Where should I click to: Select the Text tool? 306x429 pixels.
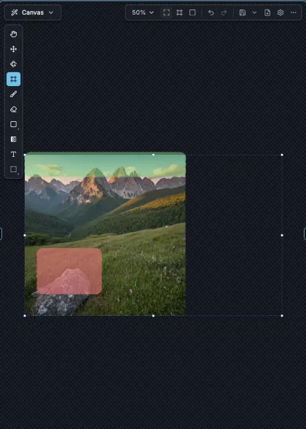[13, 155]
